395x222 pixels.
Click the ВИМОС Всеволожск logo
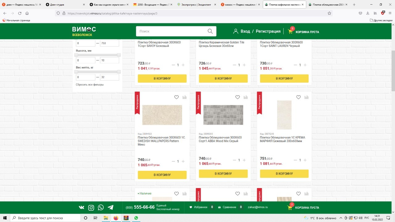click(84, 31)
